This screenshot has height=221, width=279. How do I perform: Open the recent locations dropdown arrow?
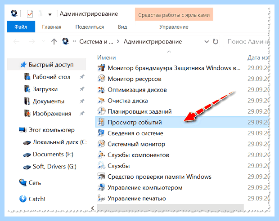[43, 41]
